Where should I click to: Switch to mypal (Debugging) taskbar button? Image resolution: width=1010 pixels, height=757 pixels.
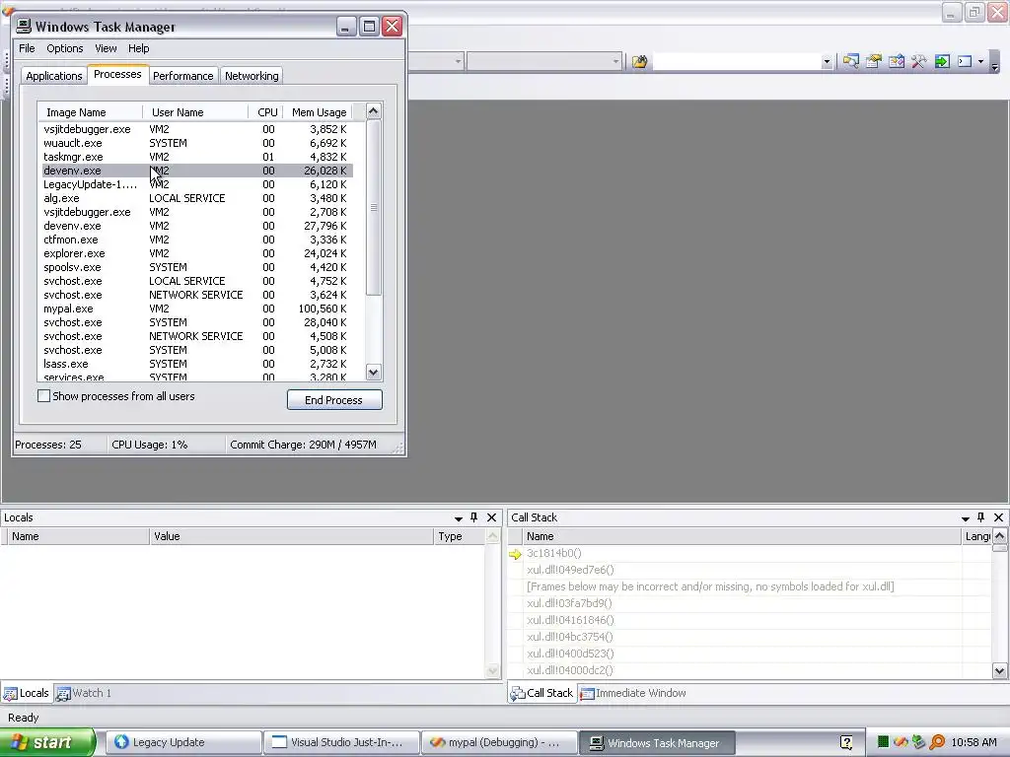coord(500,742)
